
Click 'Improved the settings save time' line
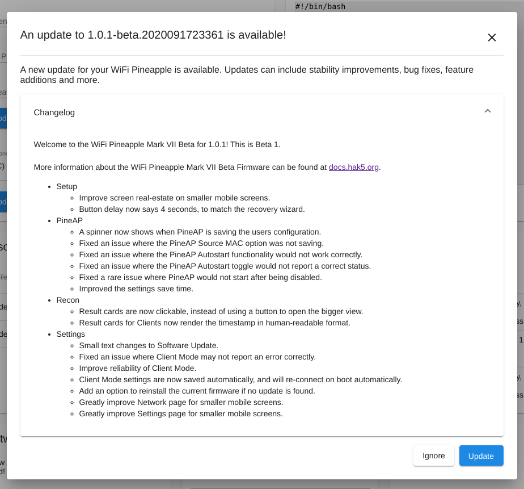pos(136,289)
